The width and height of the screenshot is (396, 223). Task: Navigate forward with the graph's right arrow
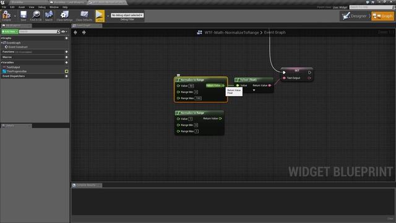point(84,32)
